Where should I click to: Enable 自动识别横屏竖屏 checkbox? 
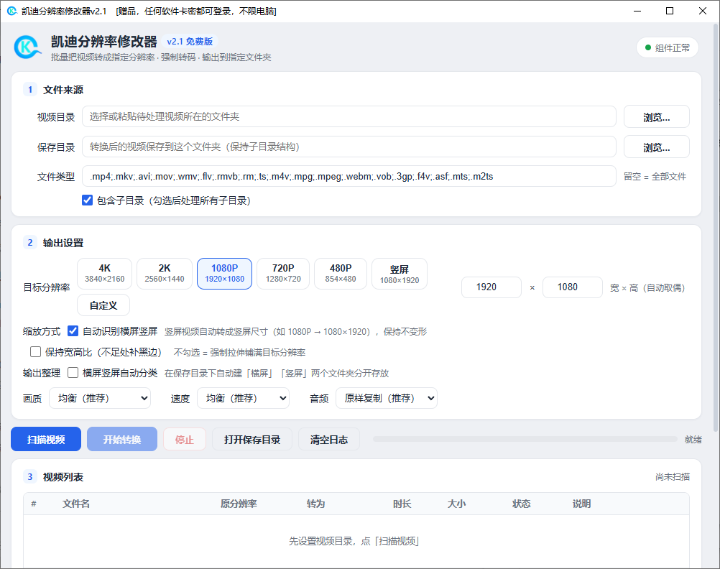[x=73, y=331]
